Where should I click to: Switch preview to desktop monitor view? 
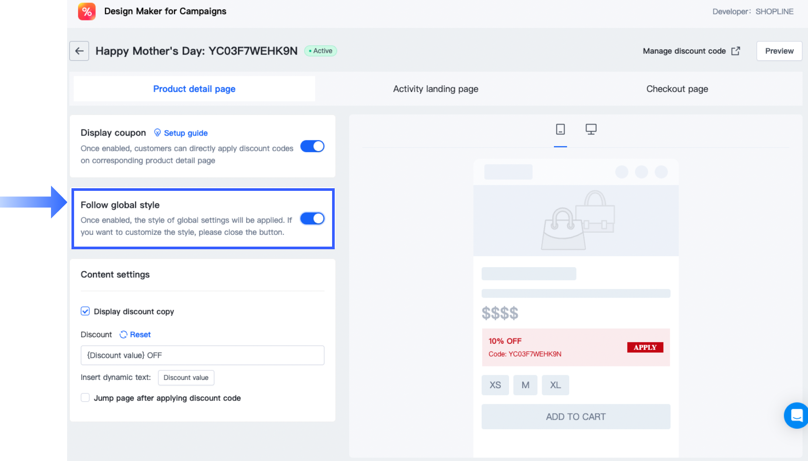pyautogui.click(x=591, y=129)
